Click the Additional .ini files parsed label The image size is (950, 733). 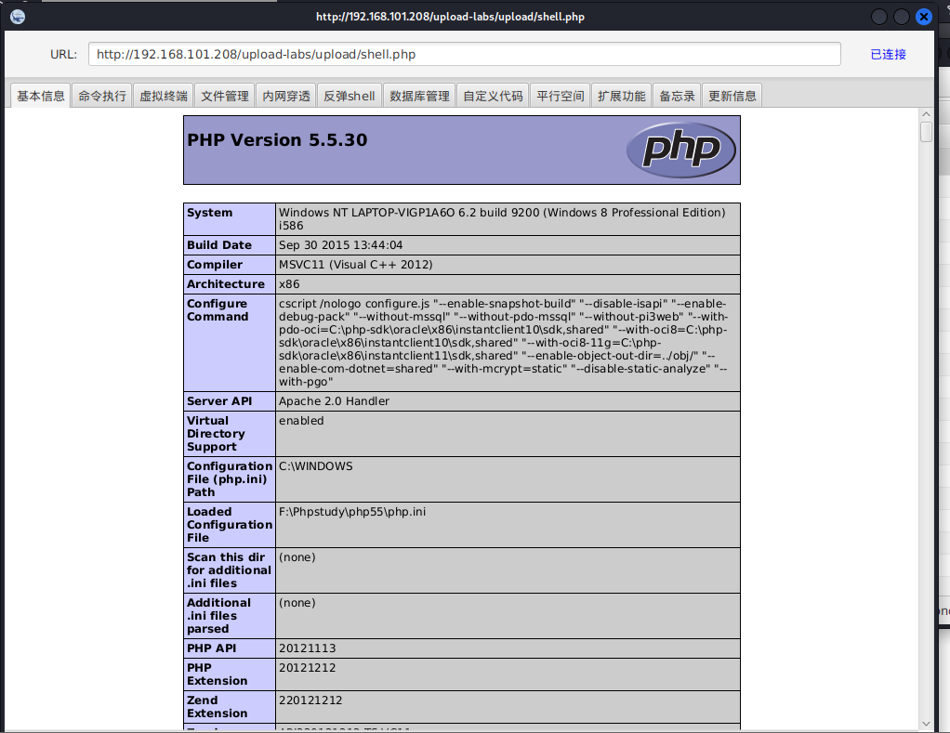218,616
